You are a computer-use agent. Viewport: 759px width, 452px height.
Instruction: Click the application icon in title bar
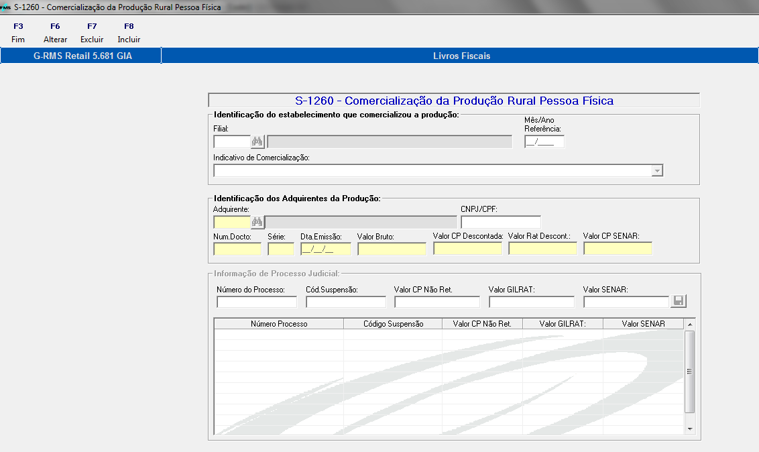(5, 7)
